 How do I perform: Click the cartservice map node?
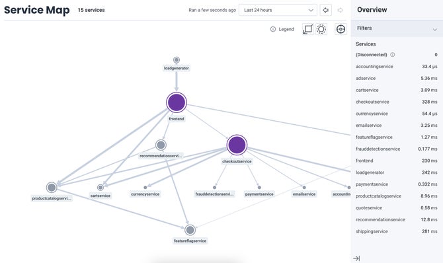(x=101, y=187)
